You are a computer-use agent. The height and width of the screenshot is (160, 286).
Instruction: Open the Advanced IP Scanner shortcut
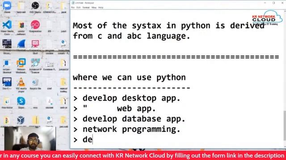(35, 63)
